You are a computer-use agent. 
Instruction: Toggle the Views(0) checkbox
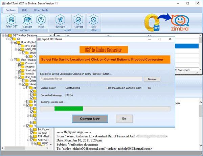click(20, 74)
